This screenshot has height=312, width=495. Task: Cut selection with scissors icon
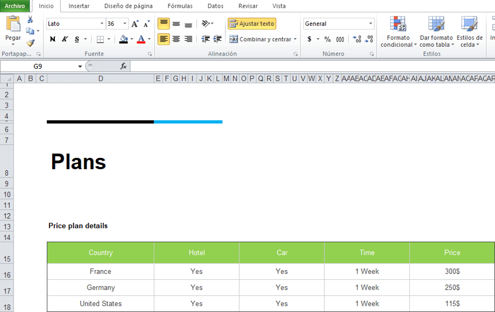pos(30,20)
